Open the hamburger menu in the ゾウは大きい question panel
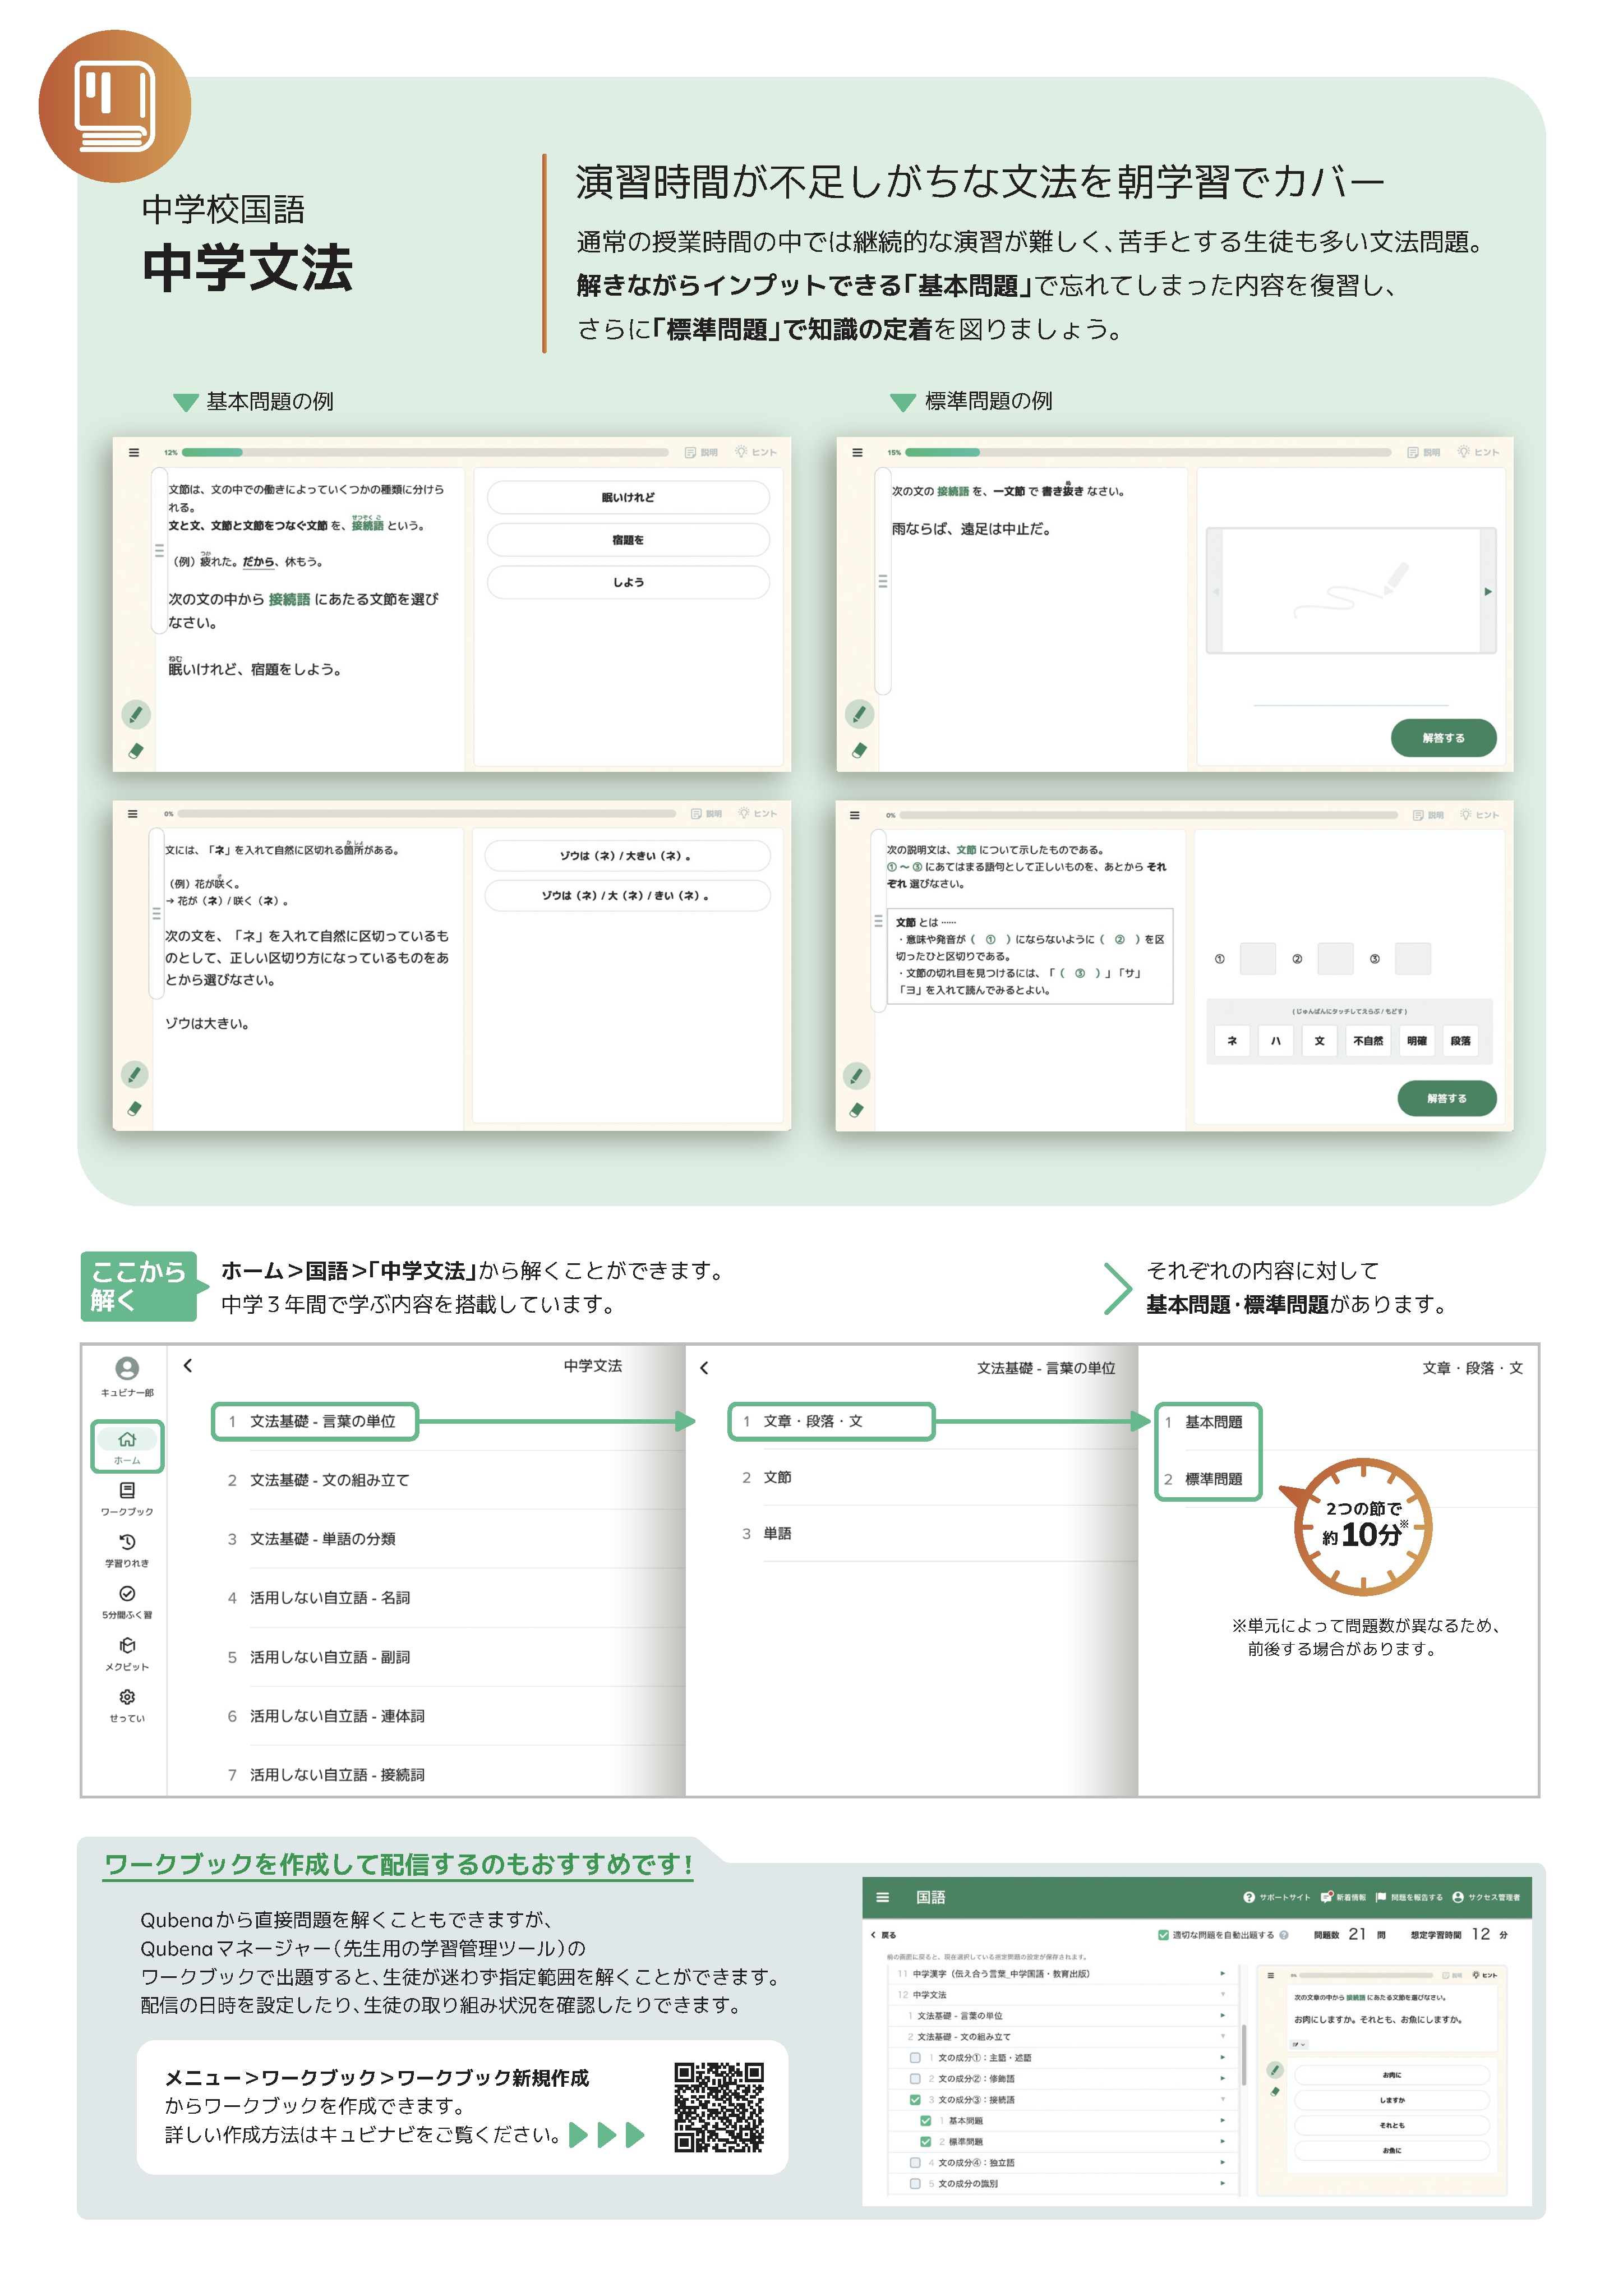The image size is (1623, 2296). [133, 814]
